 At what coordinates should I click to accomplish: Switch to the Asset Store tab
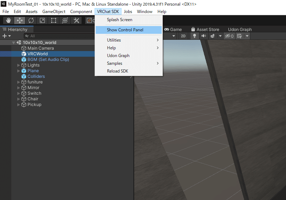tap(205, 30)
